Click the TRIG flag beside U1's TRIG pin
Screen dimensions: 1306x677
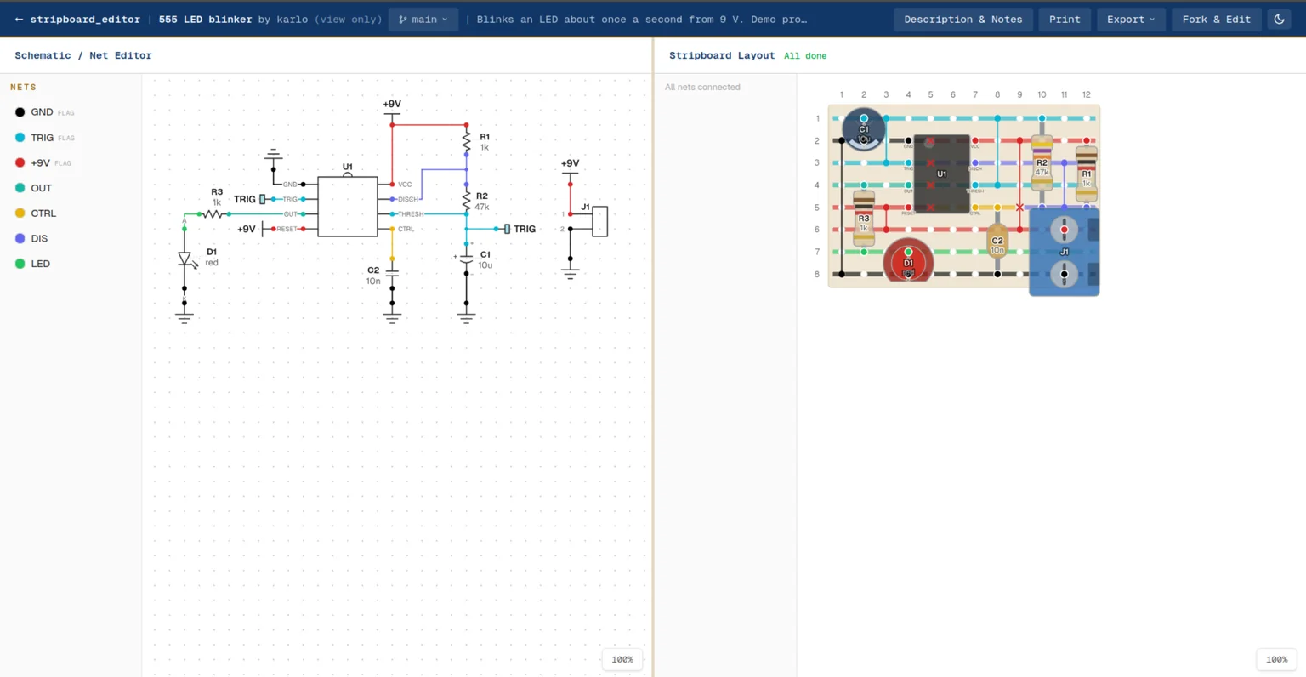tap(250, 199)
